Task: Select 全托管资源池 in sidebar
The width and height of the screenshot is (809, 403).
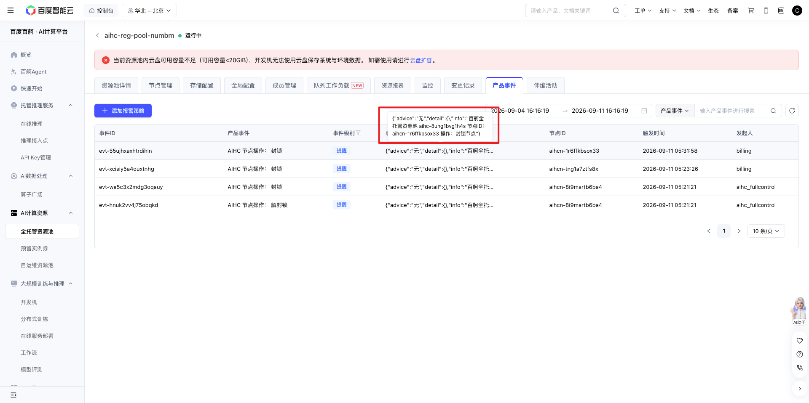Action: tap(42, 231)
